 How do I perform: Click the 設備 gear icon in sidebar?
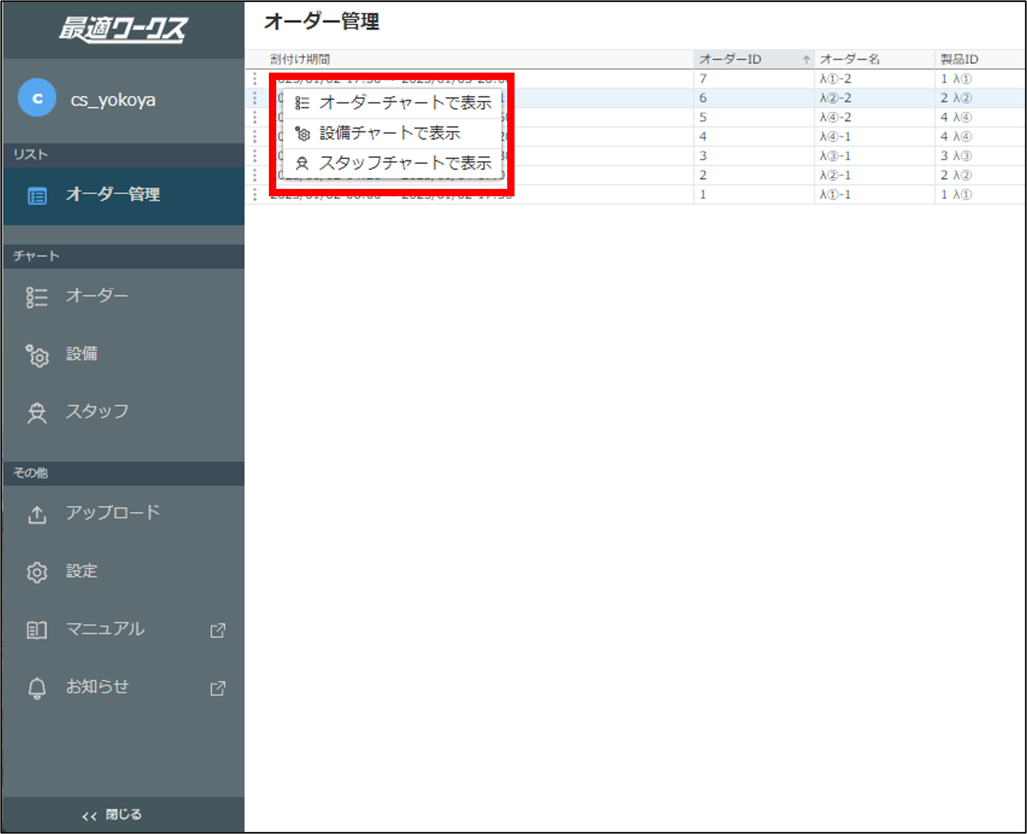37,355
